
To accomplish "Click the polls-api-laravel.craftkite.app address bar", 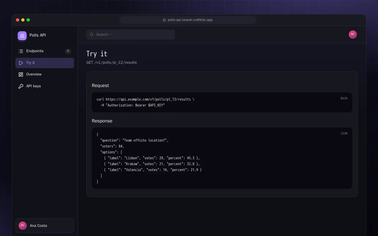I will point(188,20).
